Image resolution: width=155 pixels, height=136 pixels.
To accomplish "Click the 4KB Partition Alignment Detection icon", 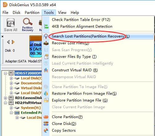I will (46, 26).
